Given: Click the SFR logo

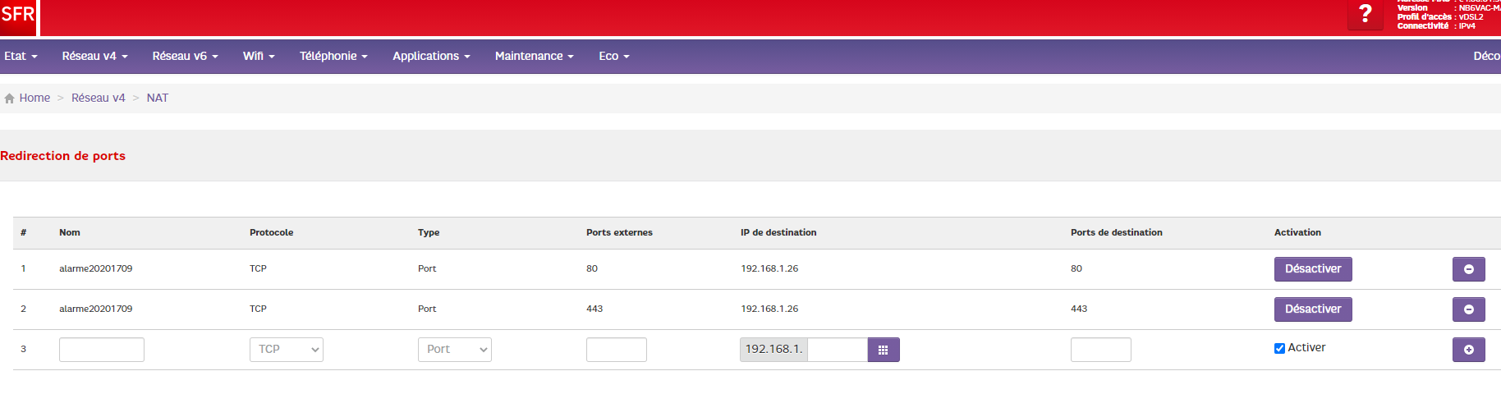Looking at the screenshot, I should click(x=18, y=16).
